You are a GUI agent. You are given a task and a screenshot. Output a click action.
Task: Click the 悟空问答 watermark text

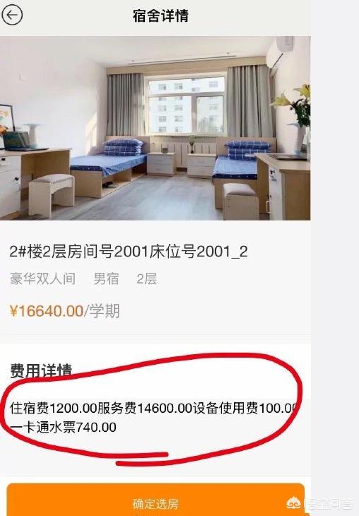point(328,504)
